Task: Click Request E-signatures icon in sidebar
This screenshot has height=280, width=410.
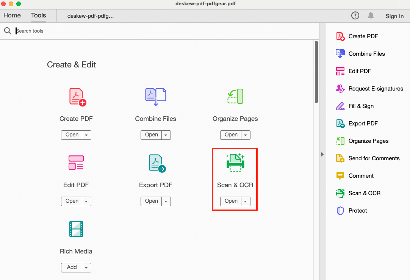Action: pyautogui.click(x=340, y=89)
